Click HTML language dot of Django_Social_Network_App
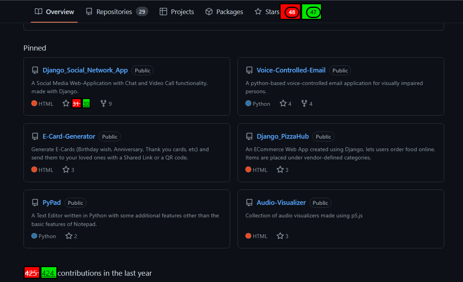The width and height of the screenshot is (463, 282). pos(34,103)
